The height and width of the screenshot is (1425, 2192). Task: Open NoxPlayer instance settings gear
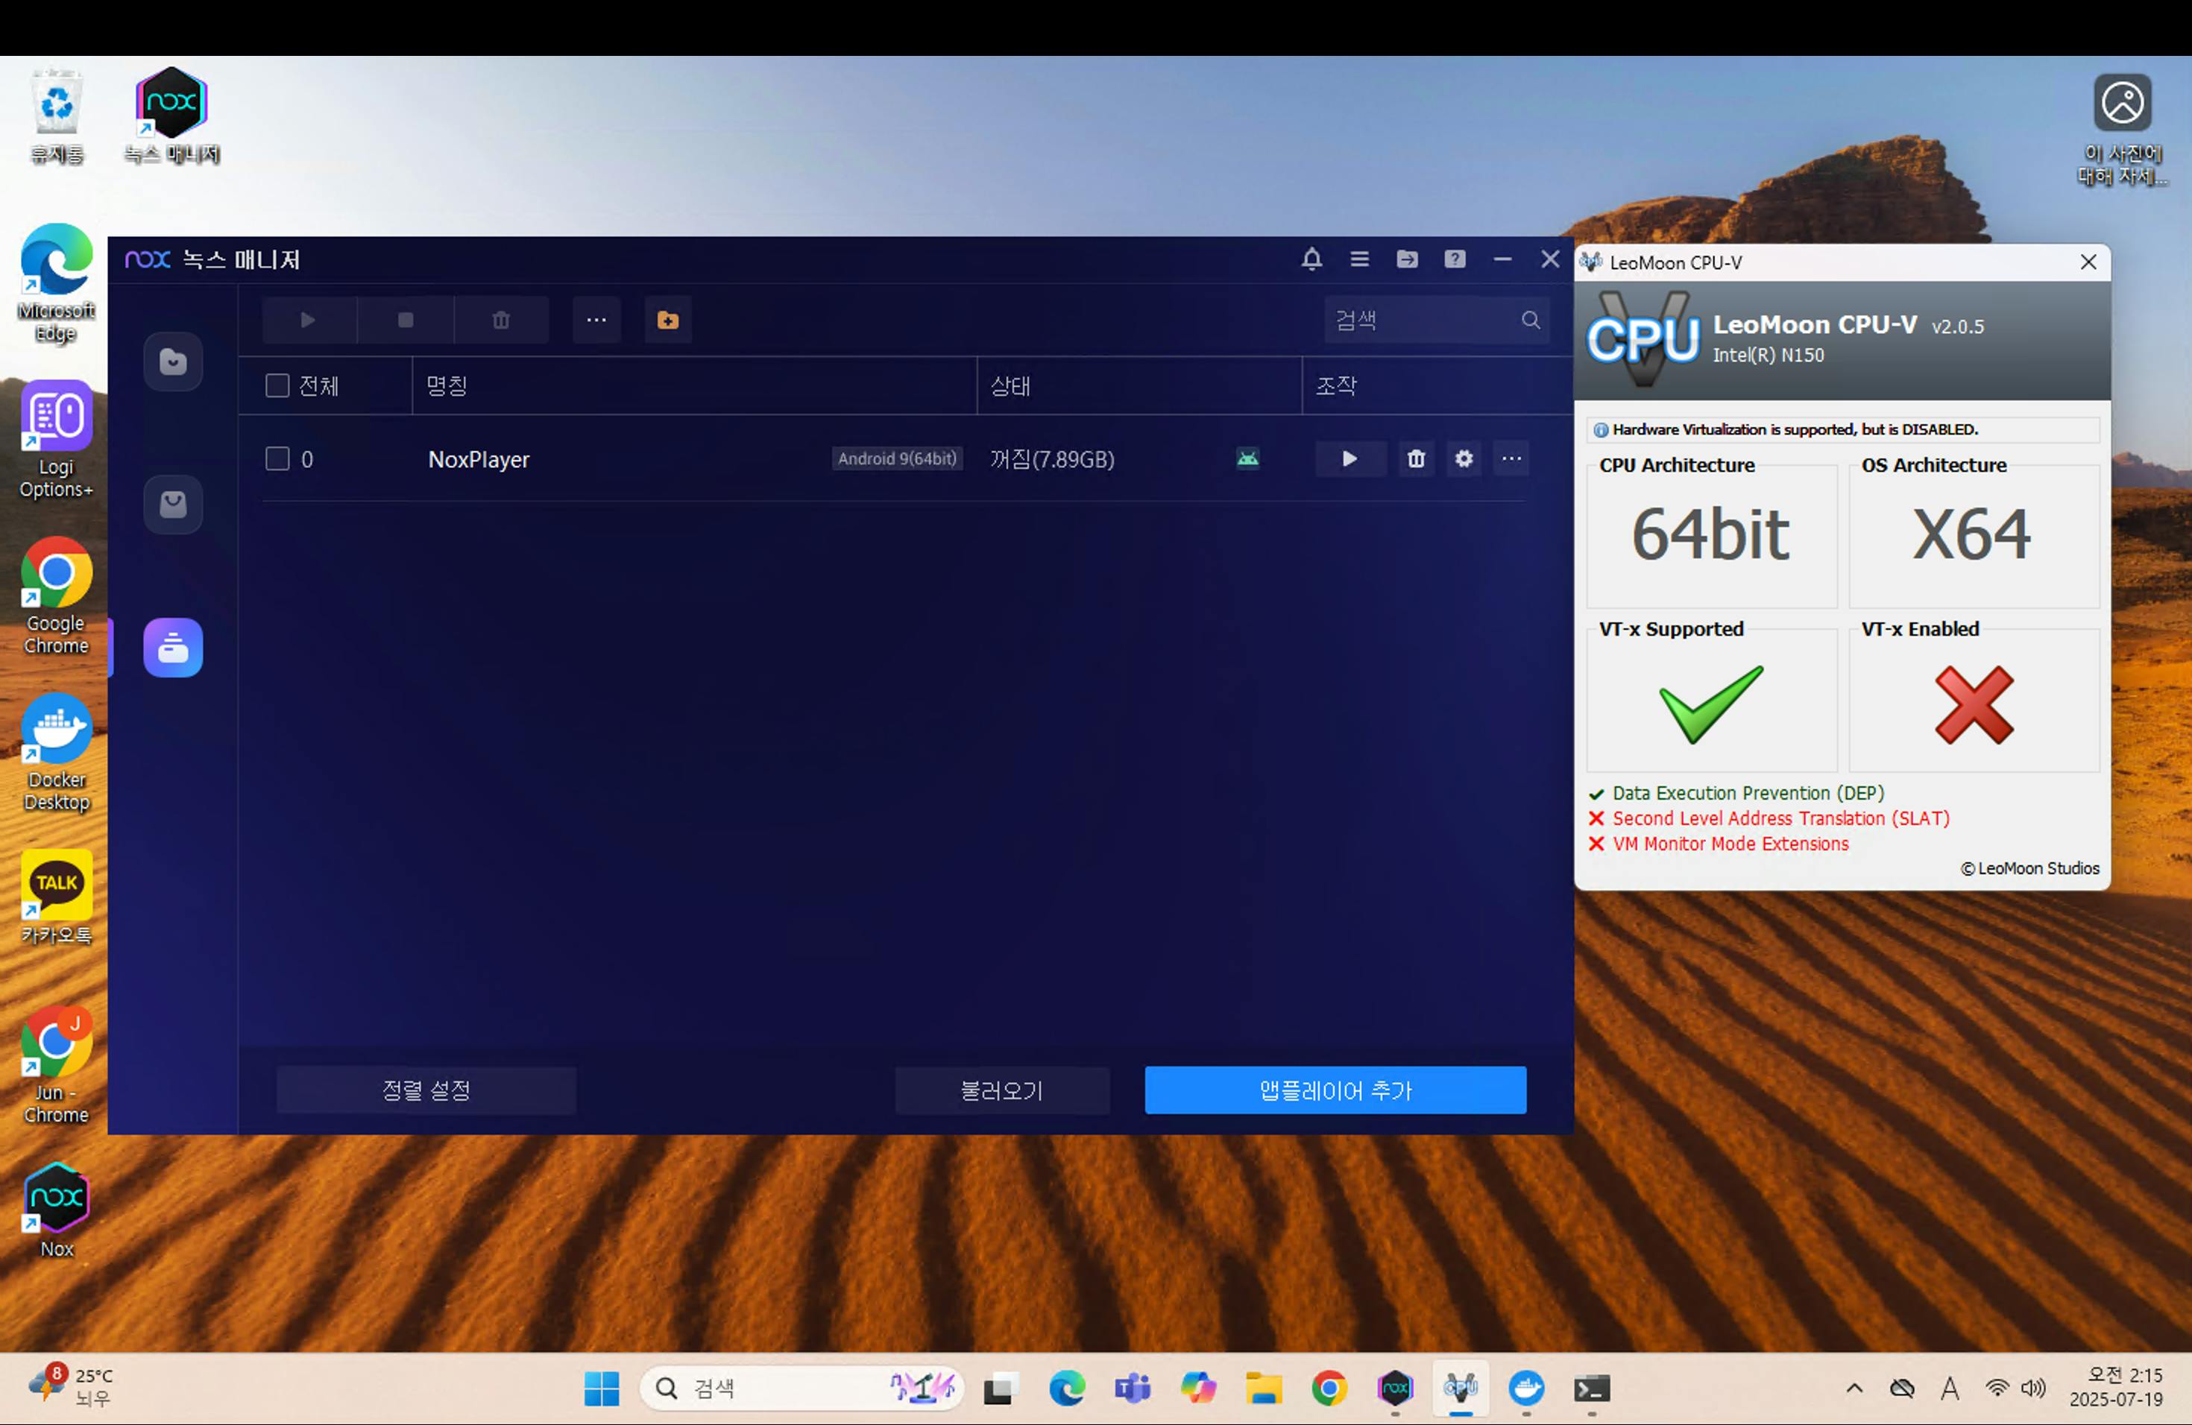click(1464, 458)
